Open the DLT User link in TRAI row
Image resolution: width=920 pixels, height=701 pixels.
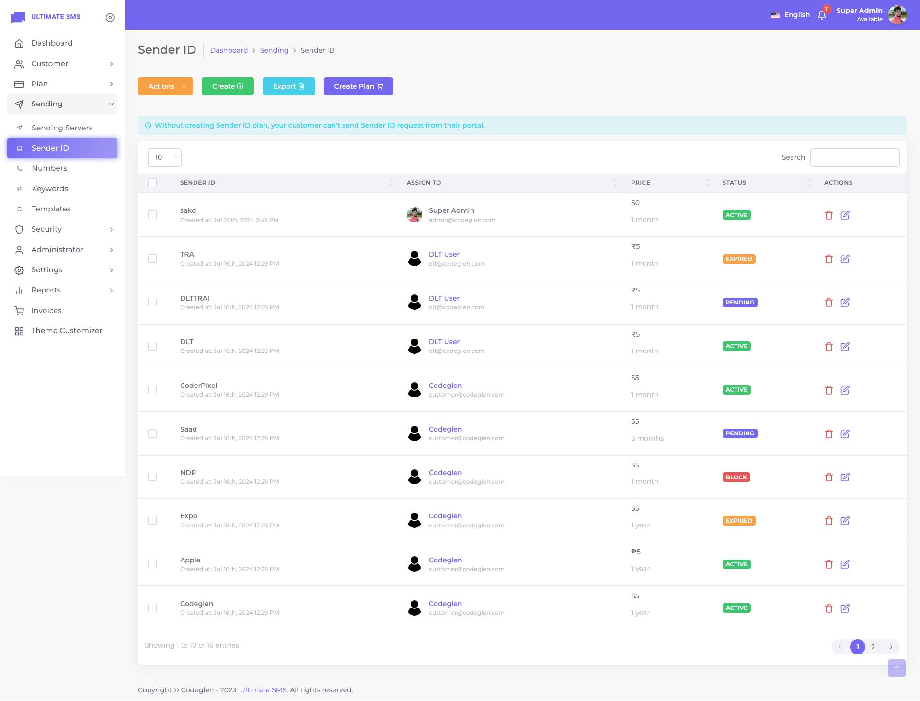444,254
